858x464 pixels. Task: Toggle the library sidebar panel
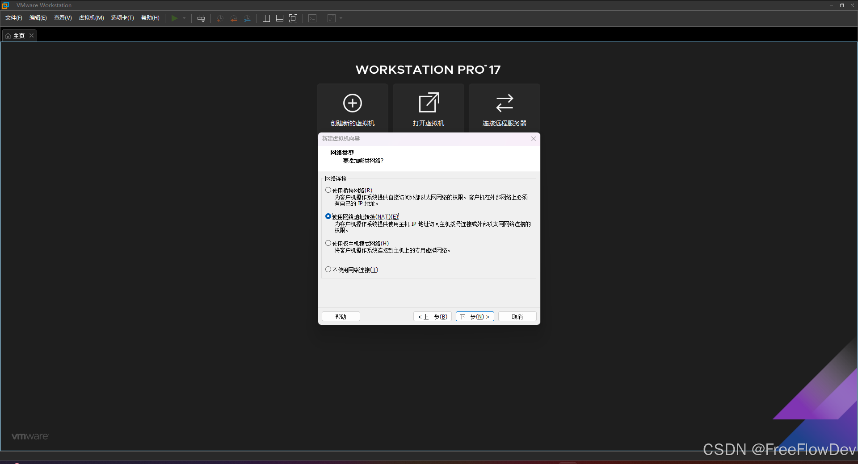click(x=266, y=18)
